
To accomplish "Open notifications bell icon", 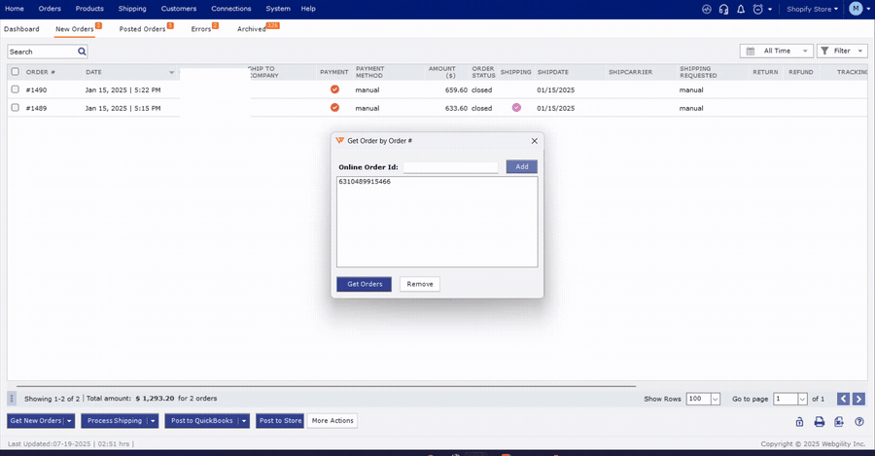I will tap(741, 9).
